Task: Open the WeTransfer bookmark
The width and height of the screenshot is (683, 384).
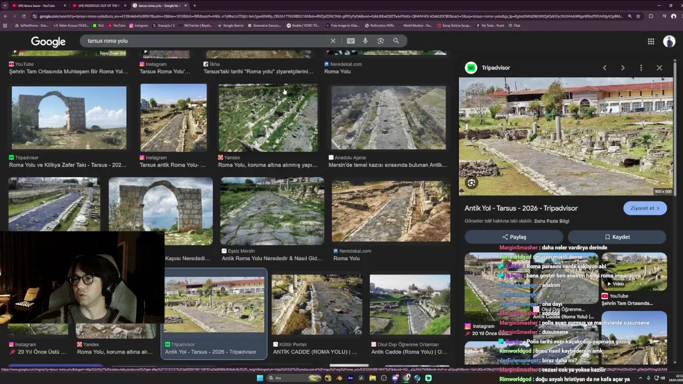Action: [195, 25]
